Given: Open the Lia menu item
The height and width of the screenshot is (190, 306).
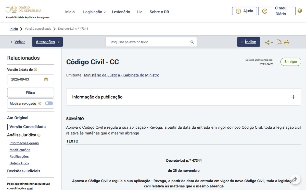Looking at the screenshot, I should (140, 12).
